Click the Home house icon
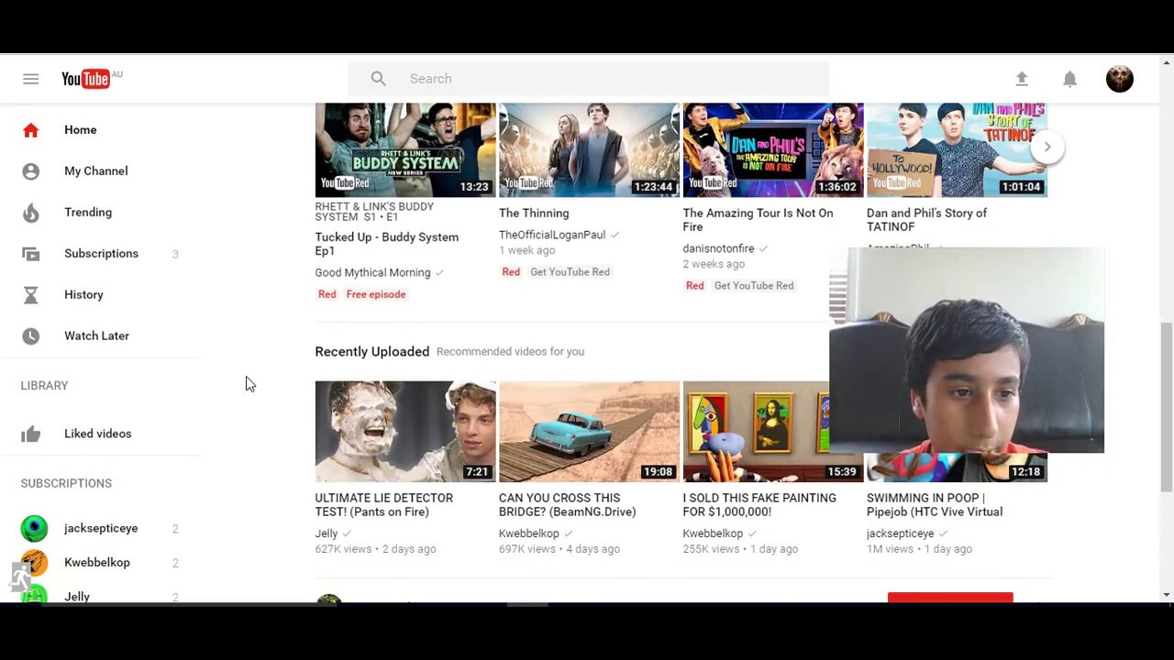The width and height of the screenshot is (1174, 660). coord(30,130)
